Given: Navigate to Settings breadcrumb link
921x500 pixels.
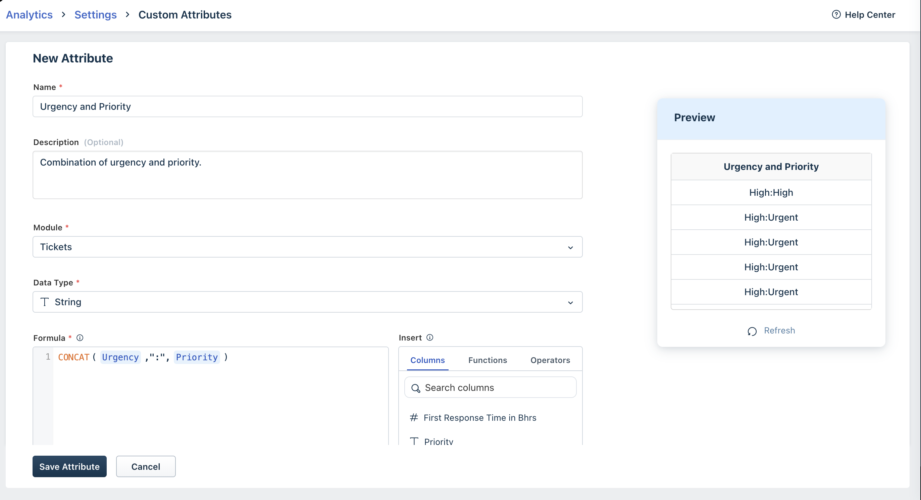Looking at the screenshot, I should point(96,15).
